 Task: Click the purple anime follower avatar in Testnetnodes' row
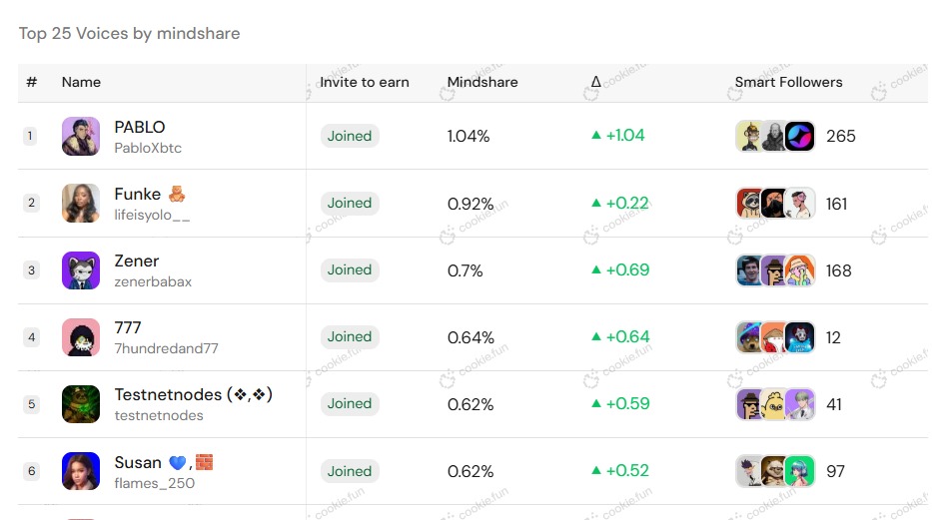pyautogui.click(x=800, y=405)
